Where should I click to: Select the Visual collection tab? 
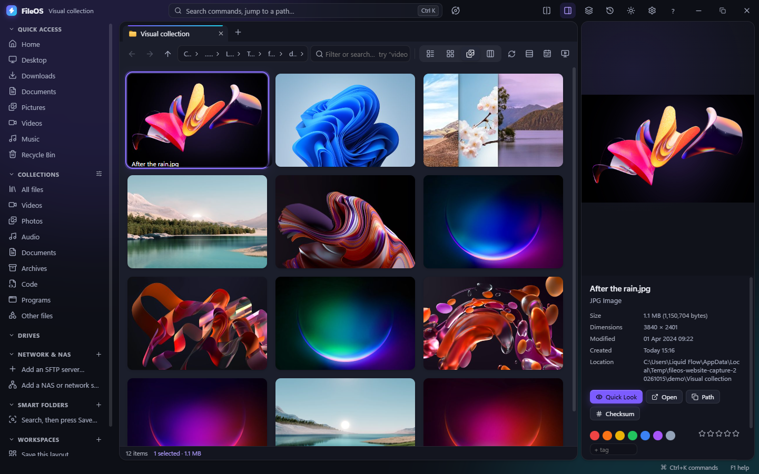(176, 34)
